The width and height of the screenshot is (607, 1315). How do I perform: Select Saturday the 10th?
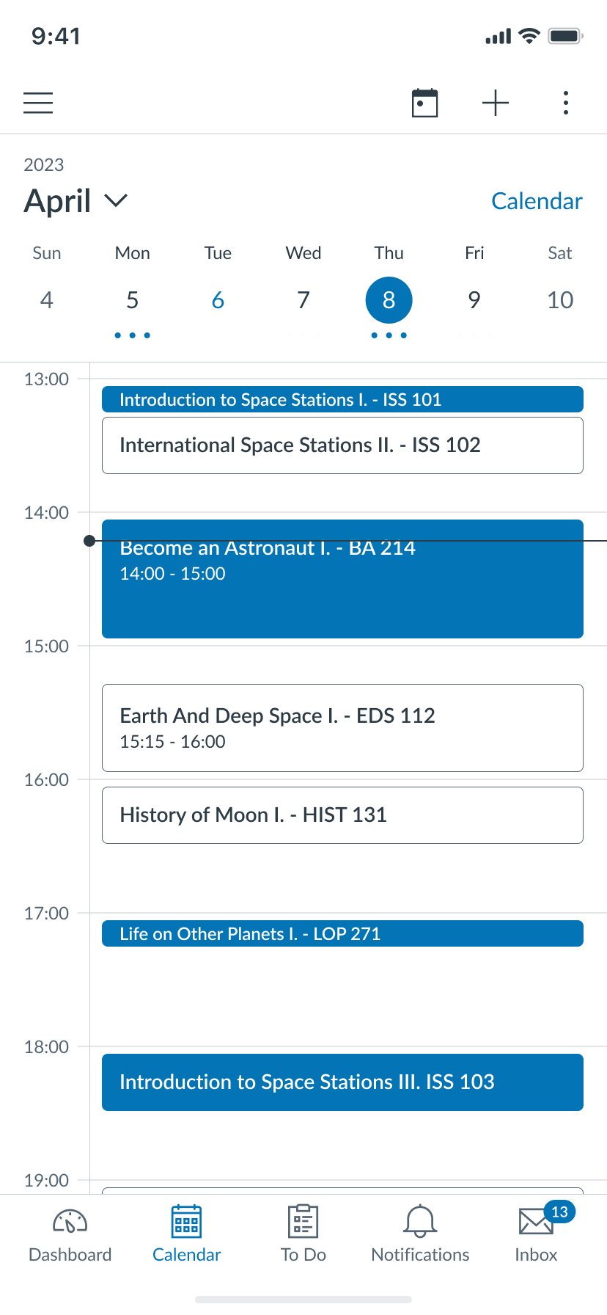pos(560,300)
